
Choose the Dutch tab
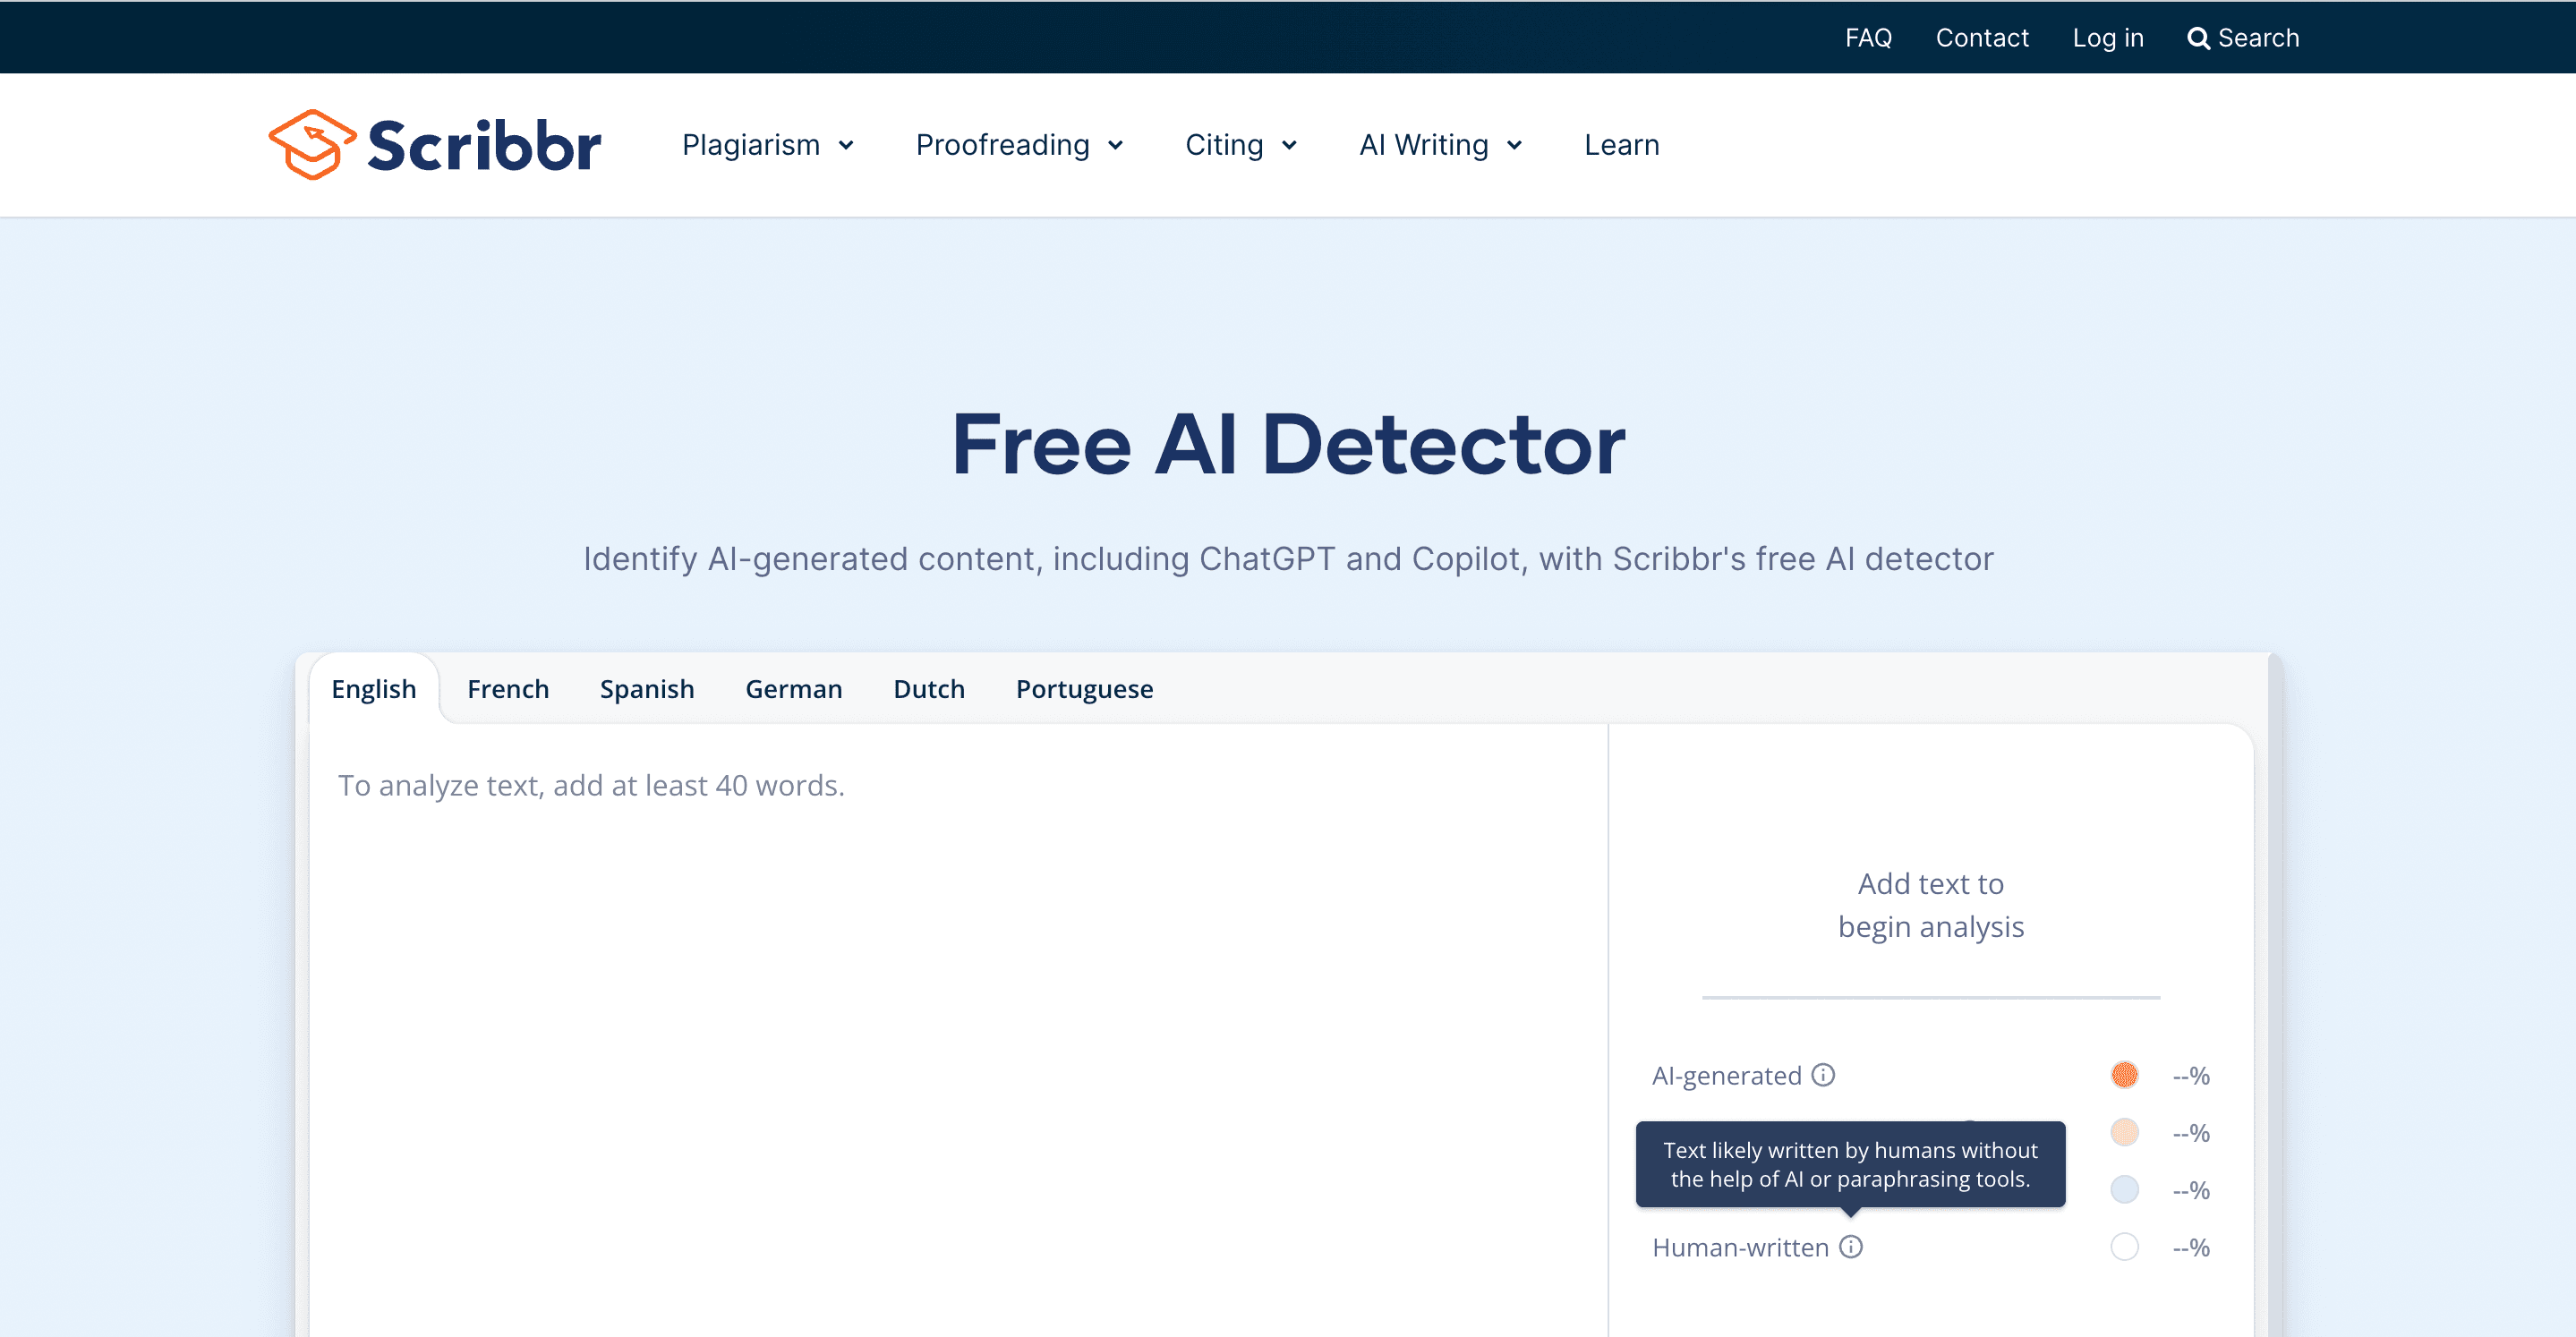[929, 689]
